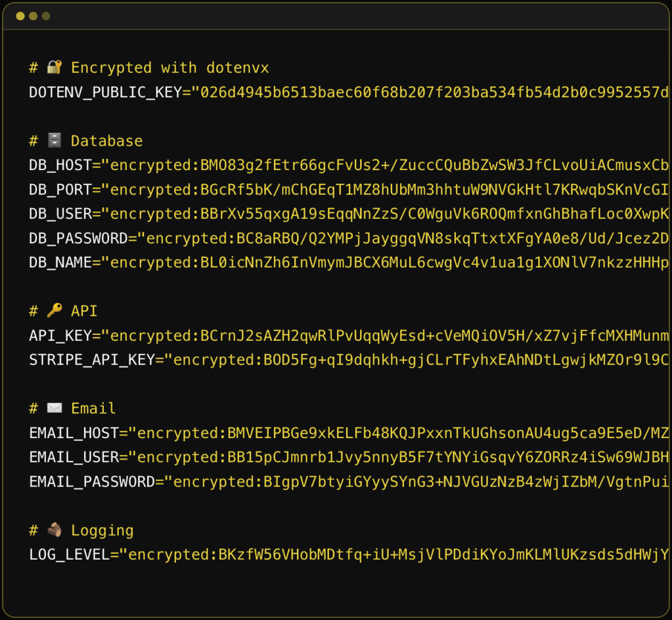Click the DB_PORT variable name
The height and width of the screenshot is (620, 672).
(60, 190)
